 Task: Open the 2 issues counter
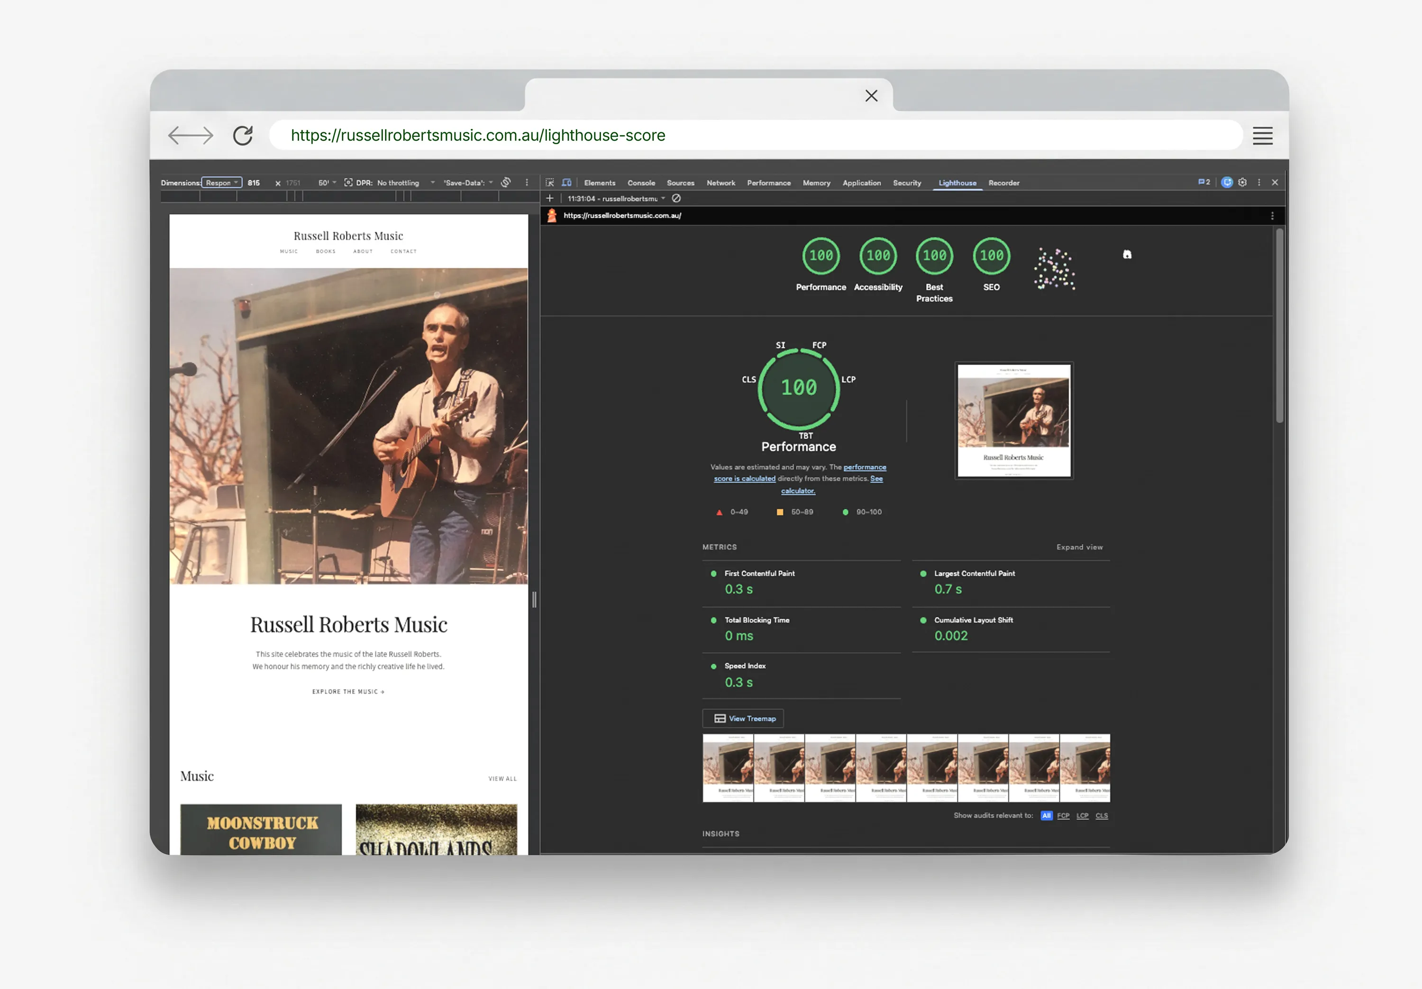[1204, 182]
